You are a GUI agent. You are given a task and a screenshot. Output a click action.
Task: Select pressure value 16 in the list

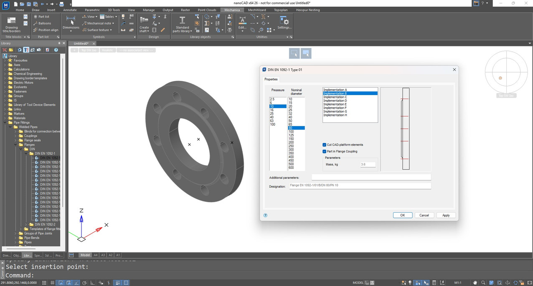point(278,110)
